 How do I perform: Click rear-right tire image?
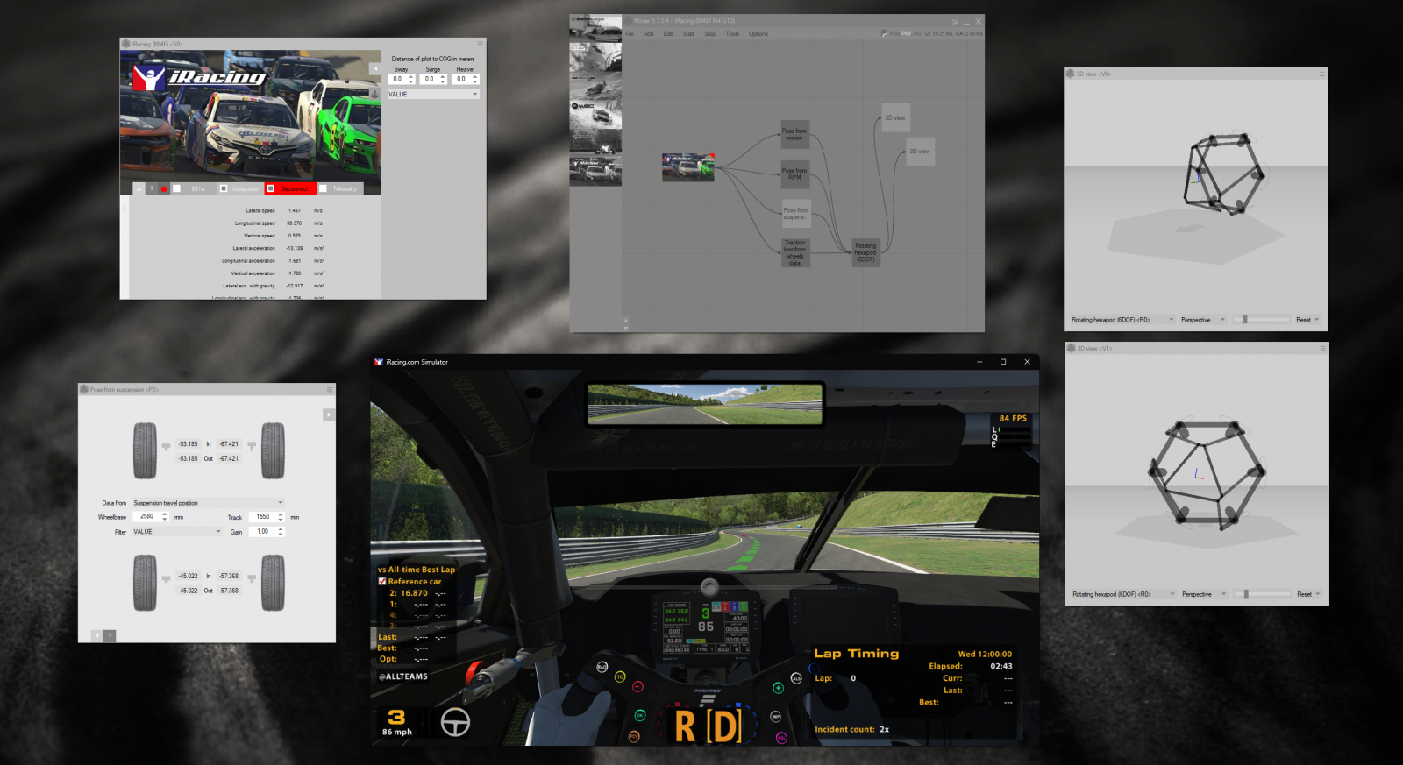[x=273, y=583]
